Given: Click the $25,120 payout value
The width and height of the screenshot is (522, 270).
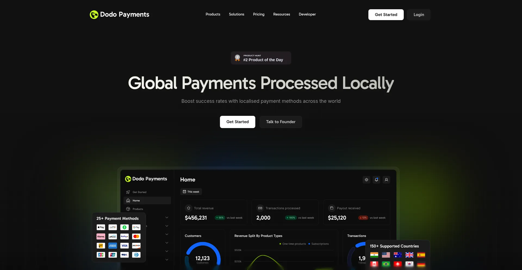Looking at the screenshot, I should (337, 218).
